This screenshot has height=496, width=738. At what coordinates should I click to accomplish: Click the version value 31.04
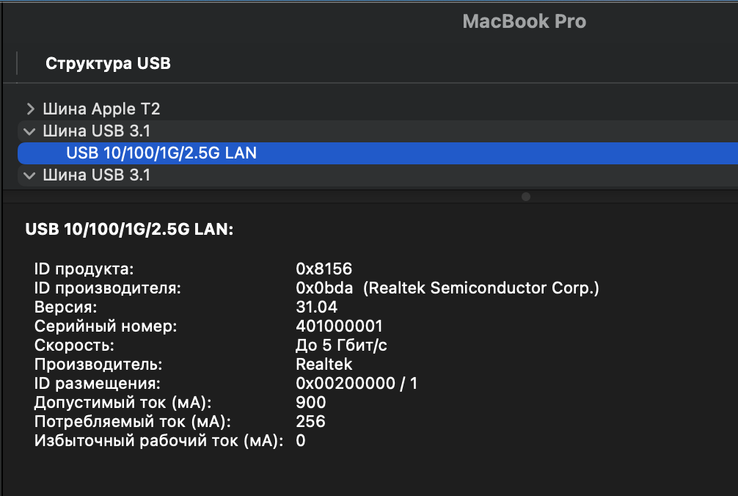click(x=316, y=307)
